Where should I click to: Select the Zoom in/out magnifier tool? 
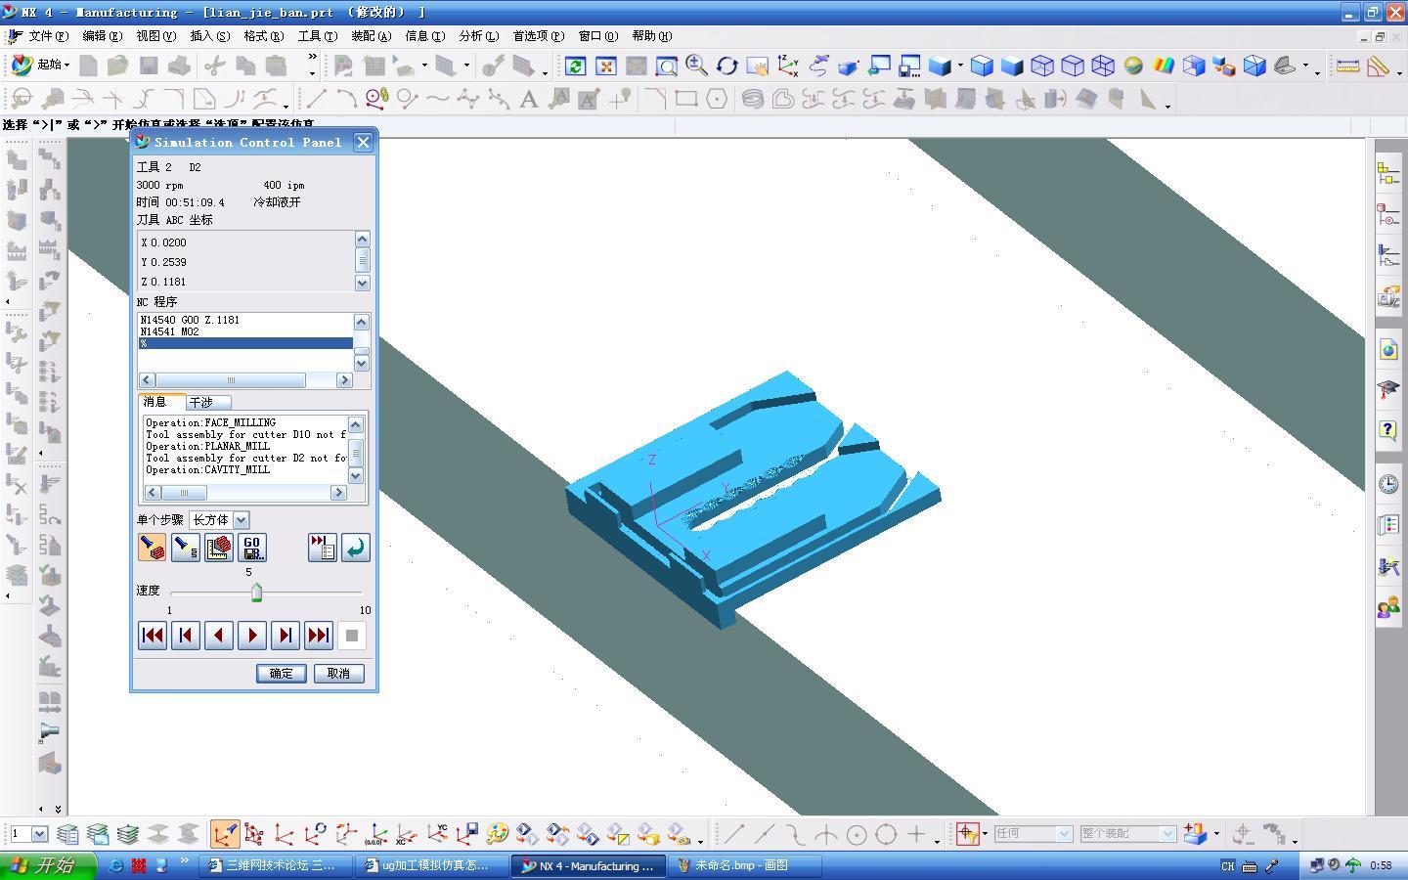coord(697,66)
